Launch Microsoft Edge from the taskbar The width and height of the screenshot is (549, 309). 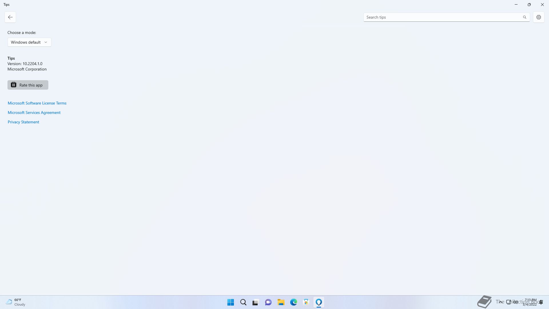point(293,302)
